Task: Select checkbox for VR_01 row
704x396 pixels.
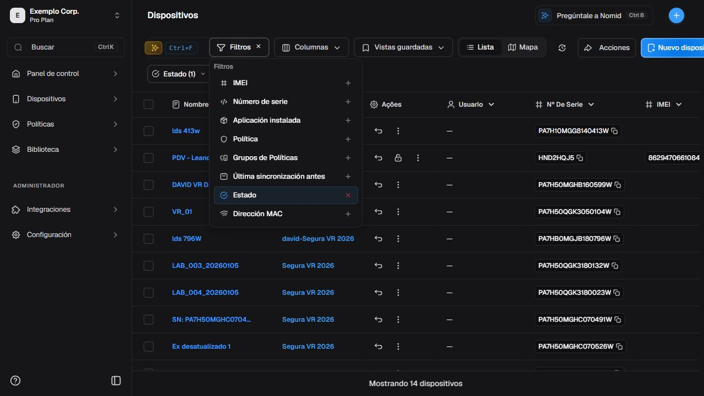Action: pyautogui.click(x=148, y=212)
